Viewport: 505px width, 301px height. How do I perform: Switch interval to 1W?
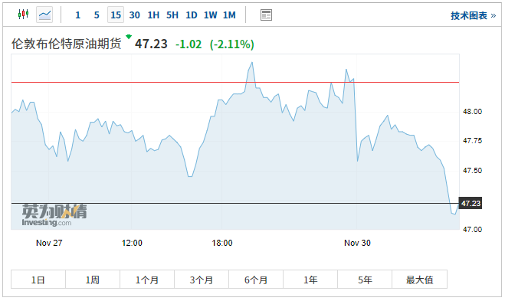pyautogui.click(x=210, y=15)
